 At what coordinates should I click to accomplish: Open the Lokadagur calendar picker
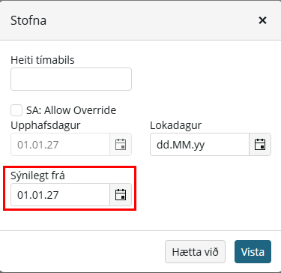[x=260, y=145]
